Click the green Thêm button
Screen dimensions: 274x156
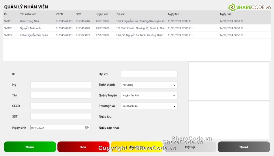30,147
